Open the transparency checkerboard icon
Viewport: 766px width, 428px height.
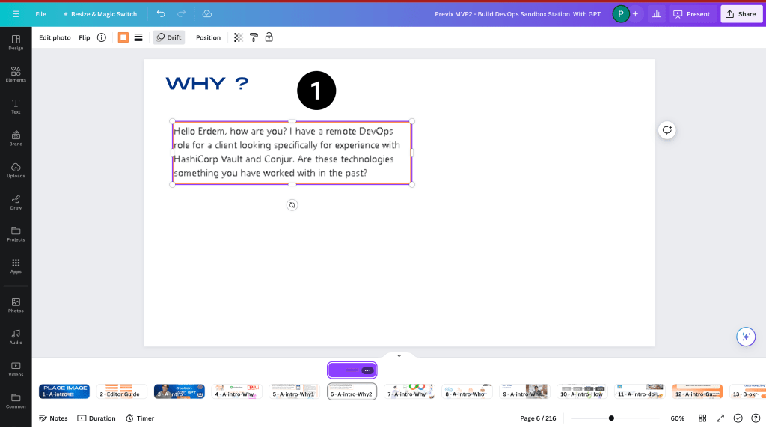click(x=239, y=37)
